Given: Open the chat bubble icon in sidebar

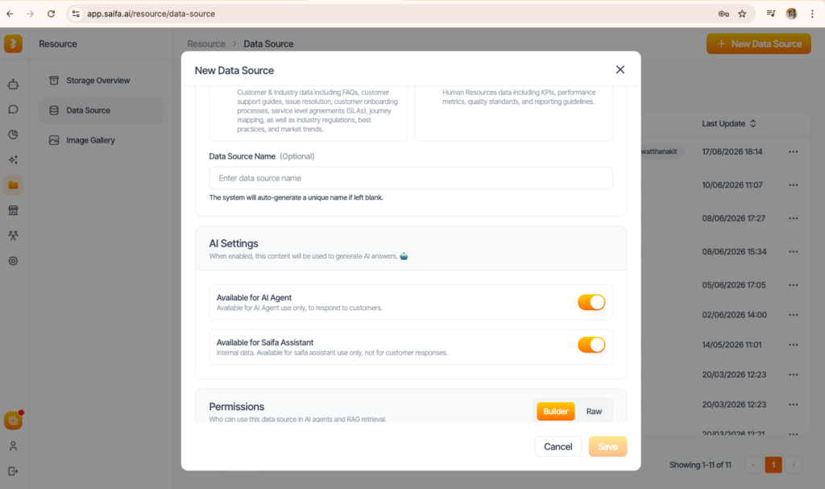Looking at the screenshot, I should (13, 110).
